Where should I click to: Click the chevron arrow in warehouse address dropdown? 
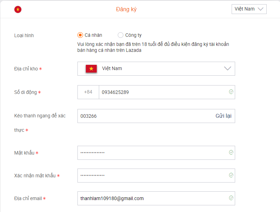(x=228, y=69)
